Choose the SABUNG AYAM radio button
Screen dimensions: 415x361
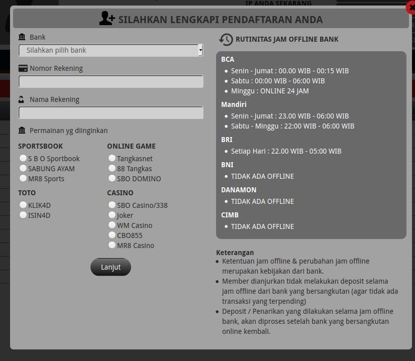coord(23,168)
